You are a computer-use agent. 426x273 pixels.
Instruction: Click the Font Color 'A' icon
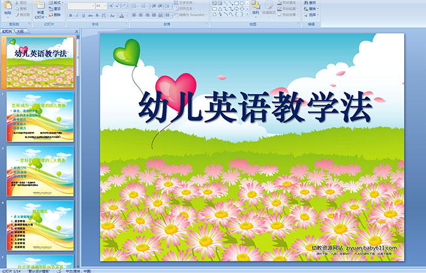[x=122, y=15]
